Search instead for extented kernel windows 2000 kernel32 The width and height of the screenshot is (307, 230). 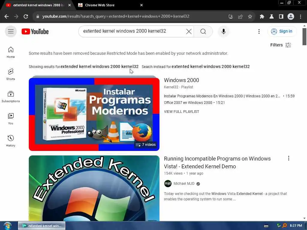click(210, 66)
